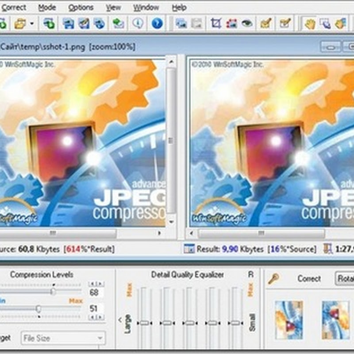Open the Window menu
Viewport: 354px width, 354px height.
click(146, 8)
